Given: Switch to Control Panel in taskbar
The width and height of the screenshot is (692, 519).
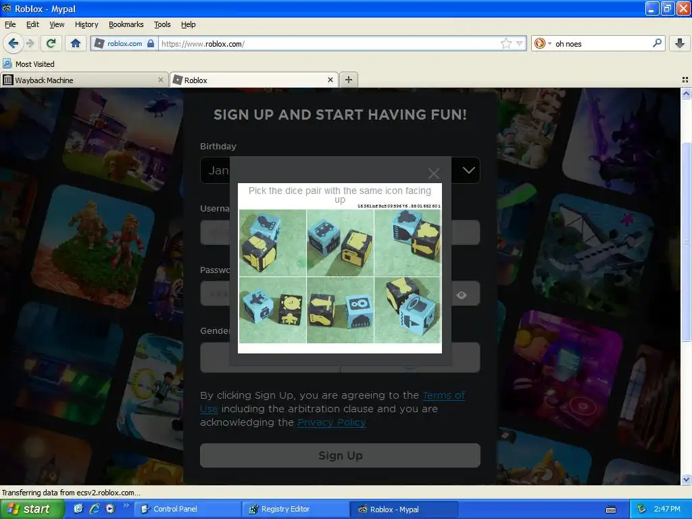Looking at the screenshot, I should (187, 509).
